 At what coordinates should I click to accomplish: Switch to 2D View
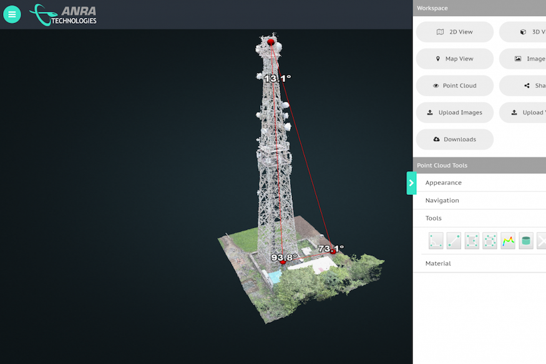click(x=454, y=32)
